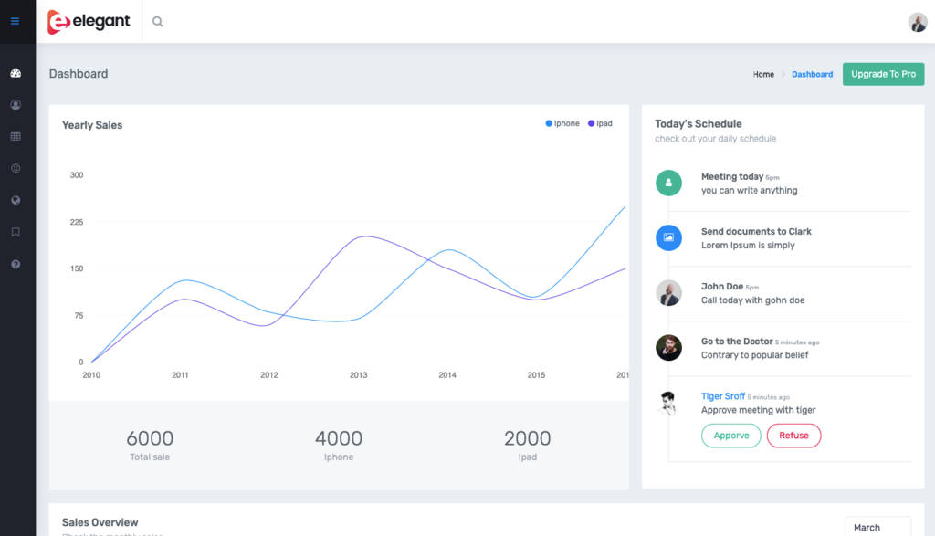Click the Refuse button

(x=793, y=436)
